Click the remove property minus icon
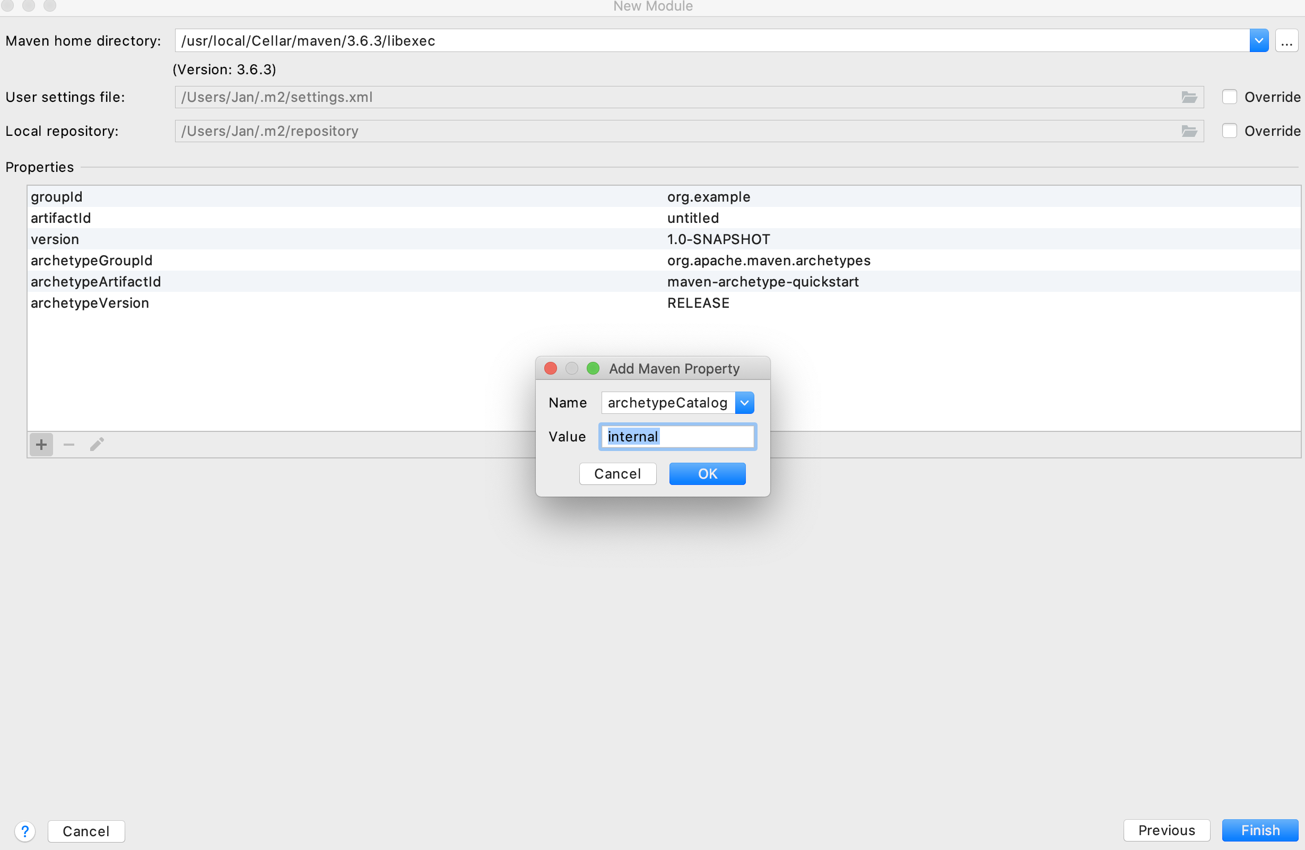The width and height of the screenshot is (1305, 850). (x=69, y=444)
